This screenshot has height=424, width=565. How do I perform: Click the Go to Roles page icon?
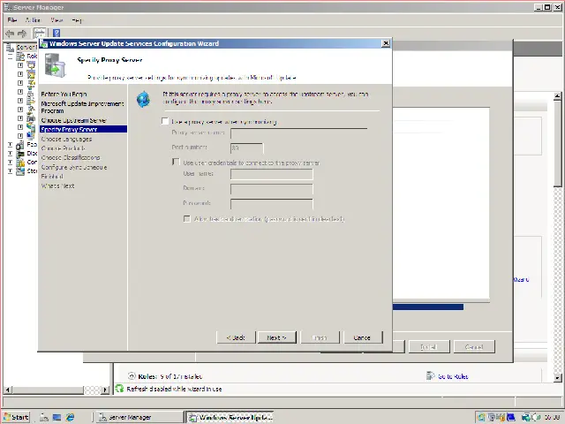click(430, 375)
